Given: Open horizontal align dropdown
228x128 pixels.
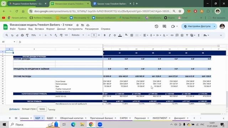Looking at the screenshot, I should point(146,35).
